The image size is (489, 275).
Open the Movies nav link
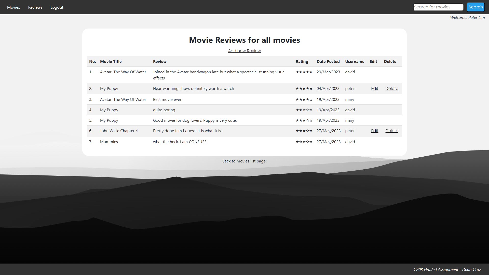coord(13,7)
